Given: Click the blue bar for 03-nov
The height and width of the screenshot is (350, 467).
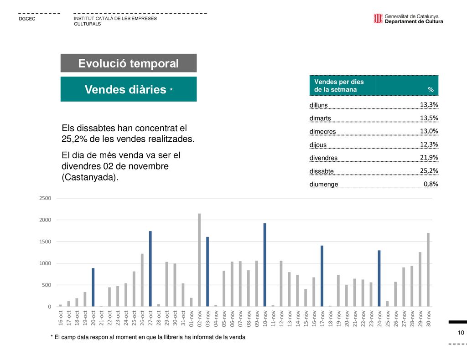Looking at the screenshot, I should [x=208, y=272].
